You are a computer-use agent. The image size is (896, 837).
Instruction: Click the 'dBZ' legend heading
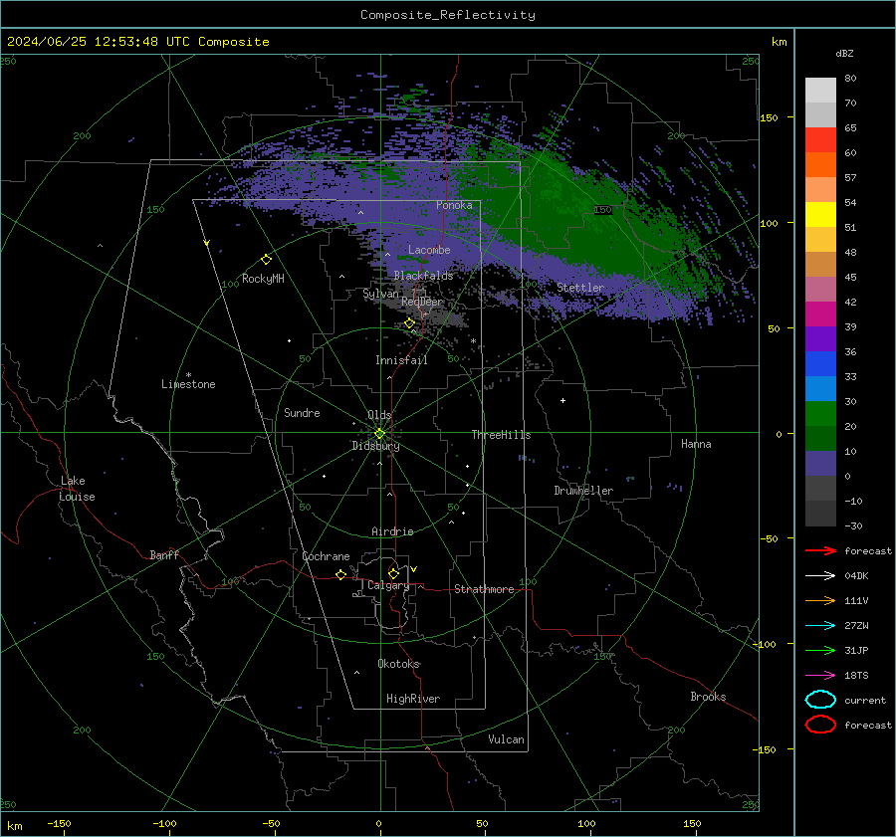[844, 53]
